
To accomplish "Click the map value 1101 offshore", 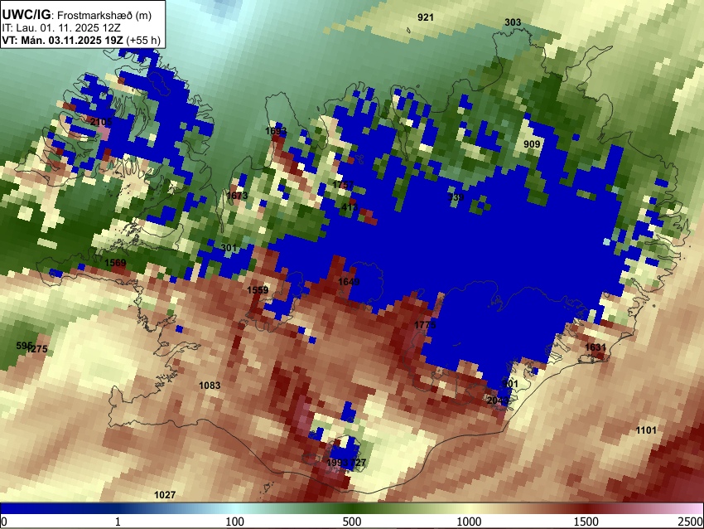I will (646, 430).
